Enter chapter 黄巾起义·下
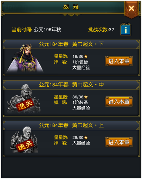The width and height of the screenshot is (142, 179). click(x=119, y=61)
